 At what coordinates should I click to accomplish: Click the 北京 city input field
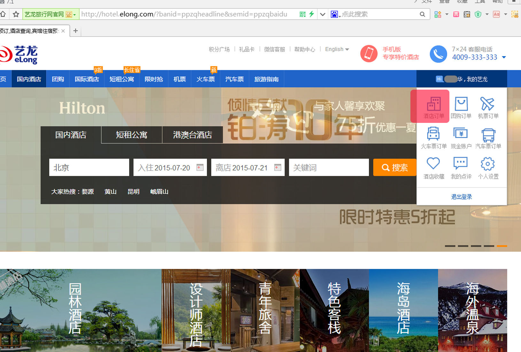(89, 167)
